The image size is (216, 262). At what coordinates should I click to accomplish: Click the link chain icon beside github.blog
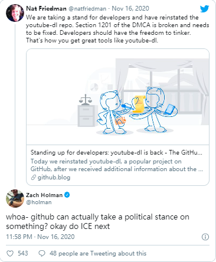tap(34, 178)
